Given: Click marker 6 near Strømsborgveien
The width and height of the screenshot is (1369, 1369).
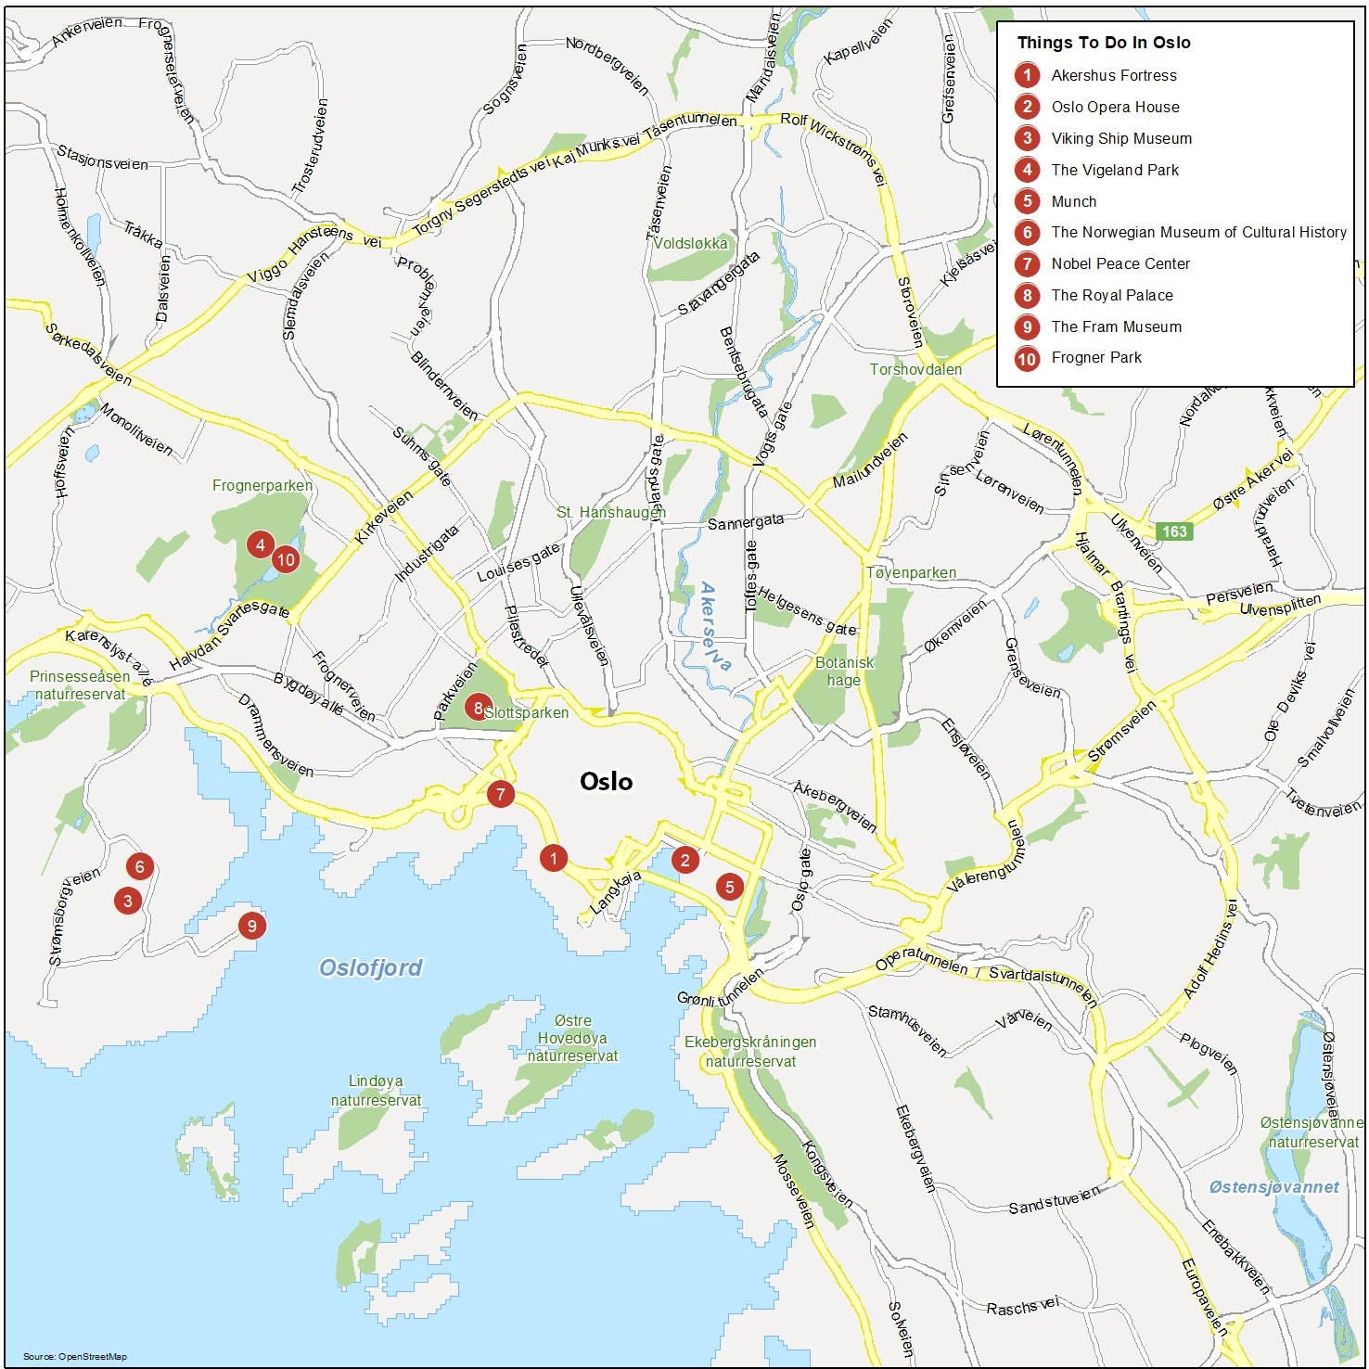Looking at the screenshot, I should [140, 868].
